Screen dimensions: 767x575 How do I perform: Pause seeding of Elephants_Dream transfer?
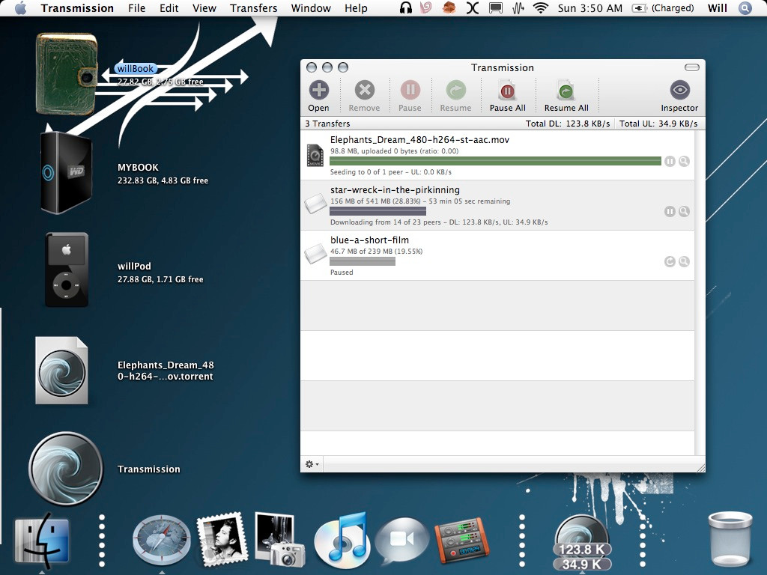tap(670, 162)
